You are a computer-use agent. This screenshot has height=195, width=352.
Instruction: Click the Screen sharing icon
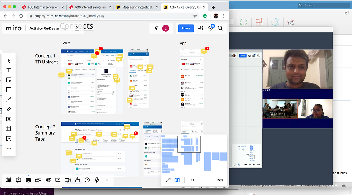[x=58, y=180]
